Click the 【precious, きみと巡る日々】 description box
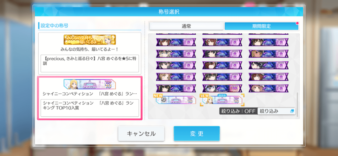The height and width of the screenshot is (156, 338). [x=90, y=63]
